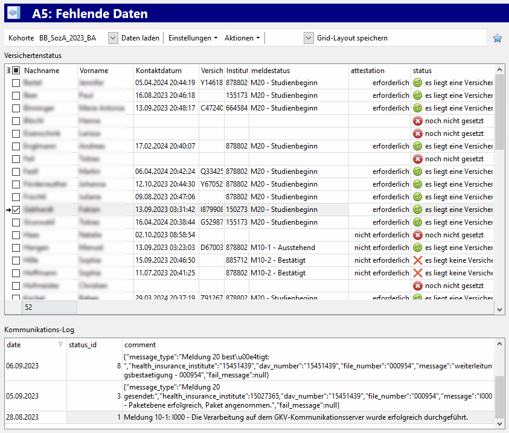
Task: Open the Aktionen menu
Action: pyautogui.click(x=242, y=38)
